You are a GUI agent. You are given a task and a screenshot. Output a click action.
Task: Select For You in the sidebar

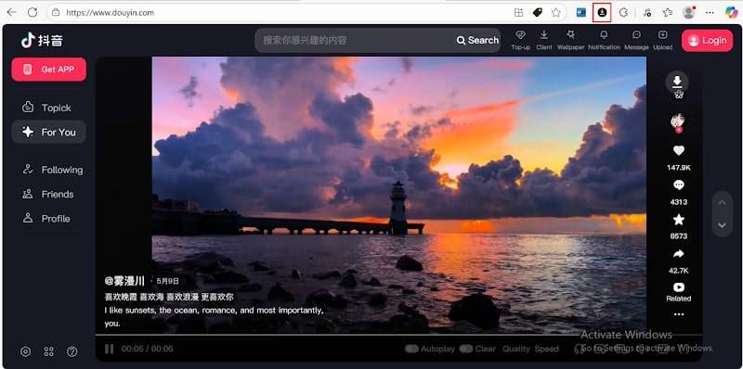tap(49, 132)
